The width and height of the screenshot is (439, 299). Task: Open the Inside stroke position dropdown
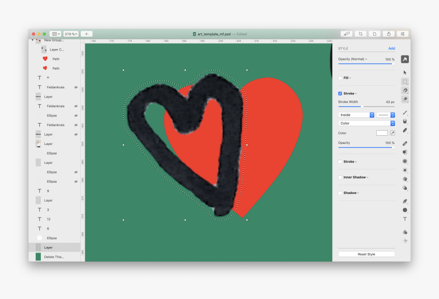tap(355, 115)
